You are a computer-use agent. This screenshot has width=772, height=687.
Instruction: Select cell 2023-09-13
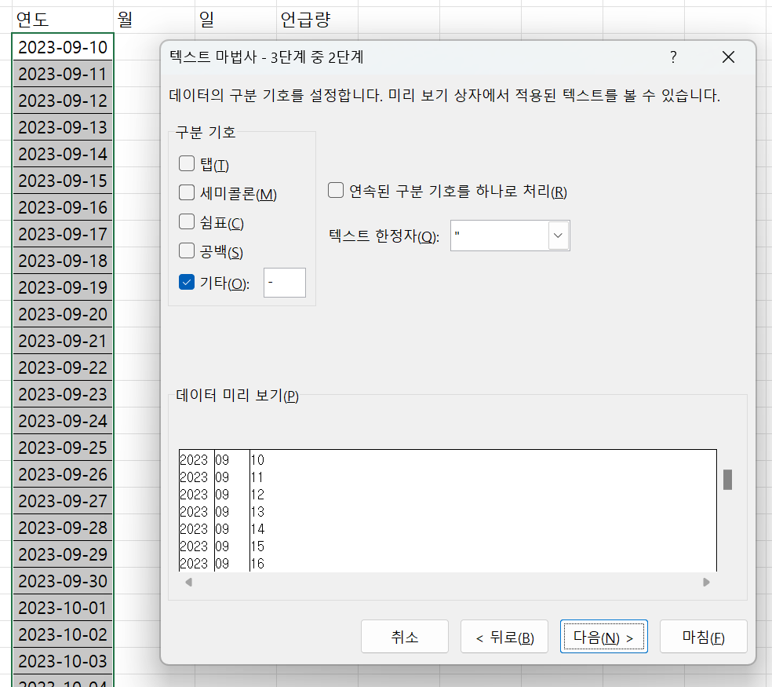coord(63,127)
